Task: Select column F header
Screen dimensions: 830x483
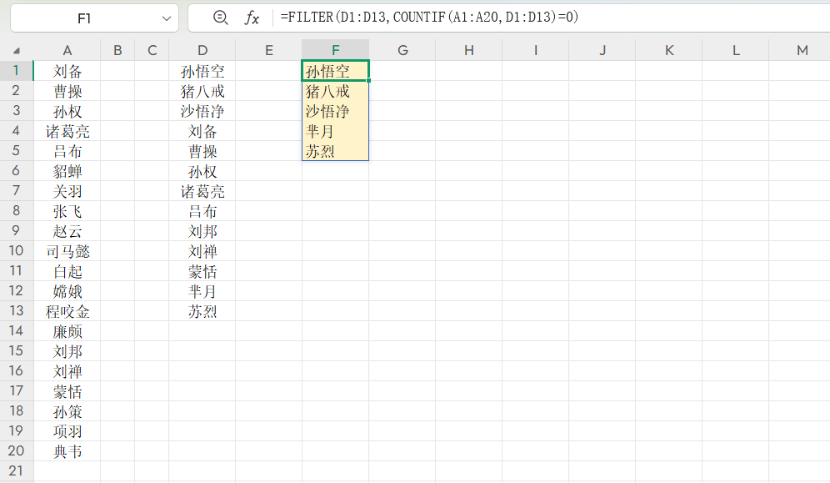Action: coord(335,50)
